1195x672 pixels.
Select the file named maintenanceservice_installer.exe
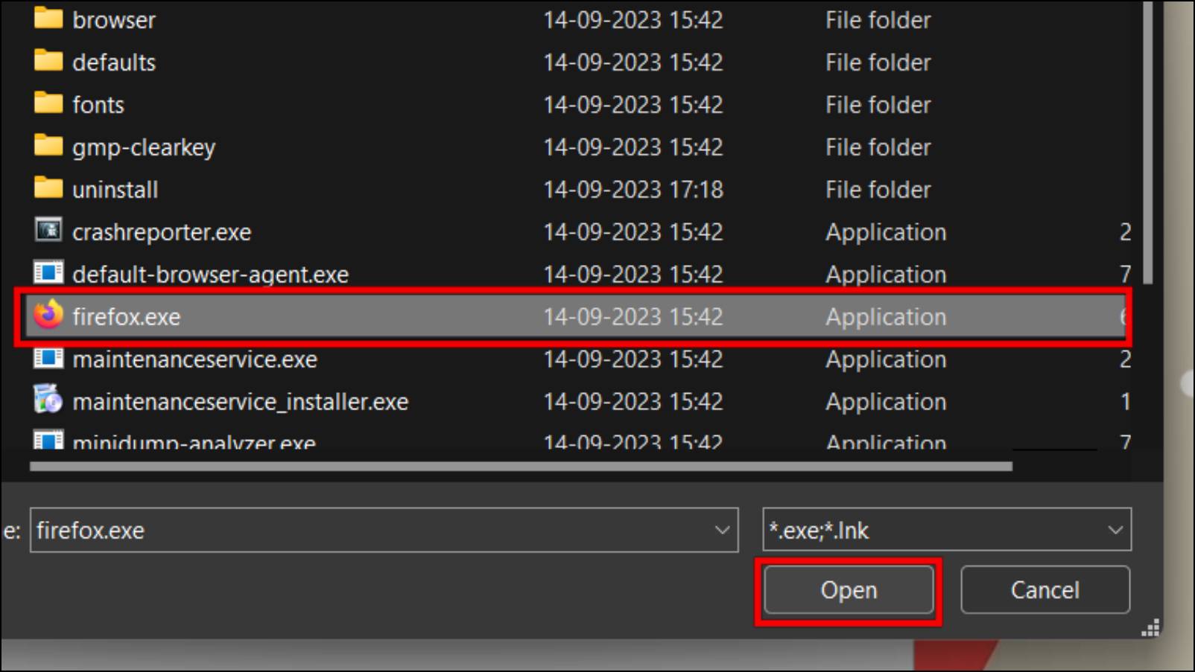pos(241,402)
